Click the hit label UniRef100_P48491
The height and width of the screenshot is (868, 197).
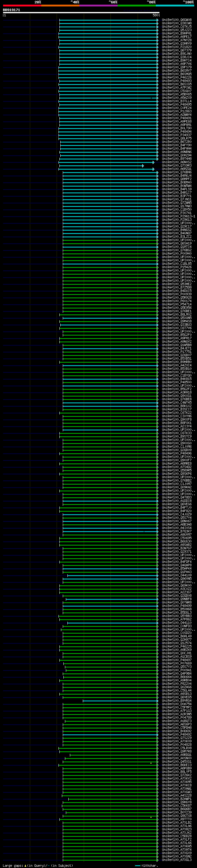point(177,118)
